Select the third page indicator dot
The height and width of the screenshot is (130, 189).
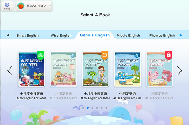tap(92, 107)
